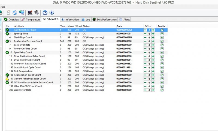The width and height of the screenshot is (218, 131).
Task: Click data value 000000019791
Action: pos(124,67)
